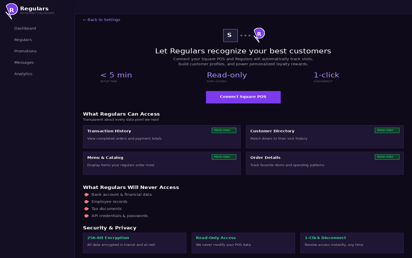Navigate to Messages in sidebar
Screen dimensions: 412x258
pyautogui.click(x=24, y=62)
